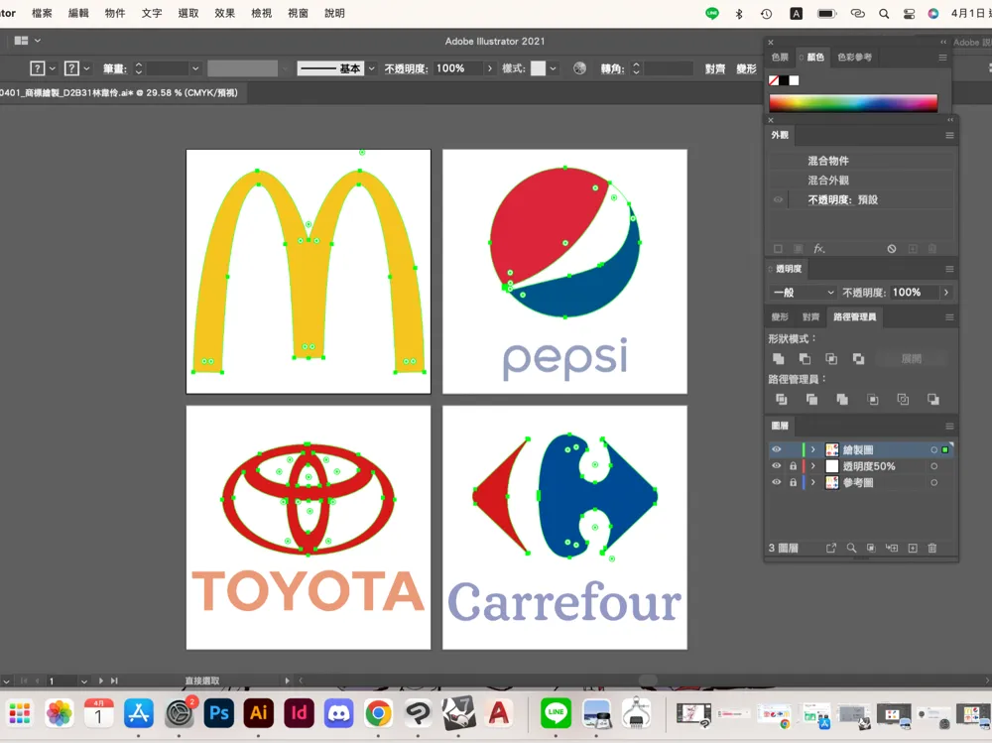Open the opacity slider arrow in 透明度 panel
Image resolution: width=992 pixels, height=744 pixels.
coord(945,293)
